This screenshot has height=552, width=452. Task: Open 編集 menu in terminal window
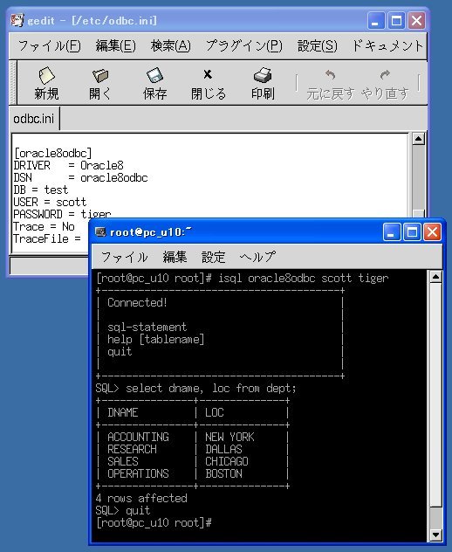point(175,257)
